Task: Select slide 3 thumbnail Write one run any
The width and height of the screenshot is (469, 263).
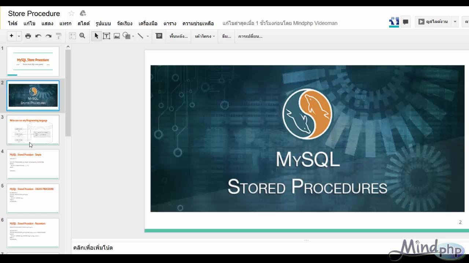Action: [x=33, y=130]
